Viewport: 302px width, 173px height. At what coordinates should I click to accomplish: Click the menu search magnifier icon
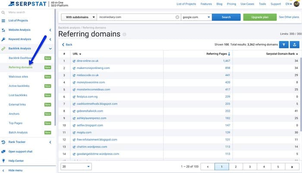click(x=3, y=13)
